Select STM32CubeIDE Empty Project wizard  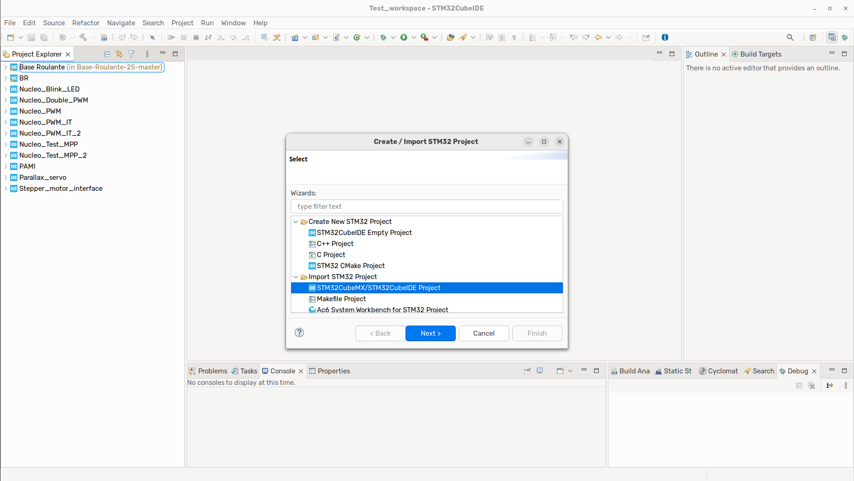pyautogui.click(x=427, y=233)
